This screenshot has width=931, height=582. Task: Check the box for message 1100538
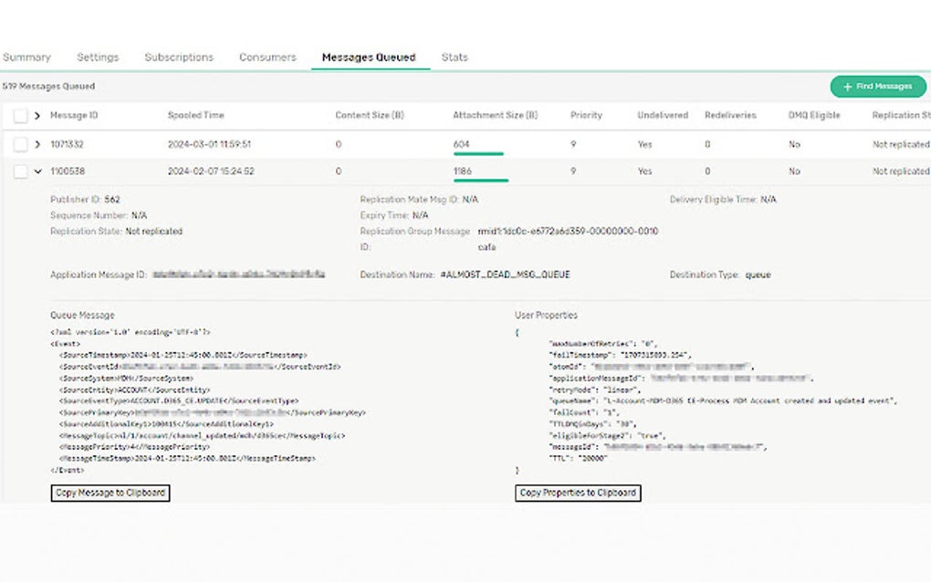coord(20,171)
